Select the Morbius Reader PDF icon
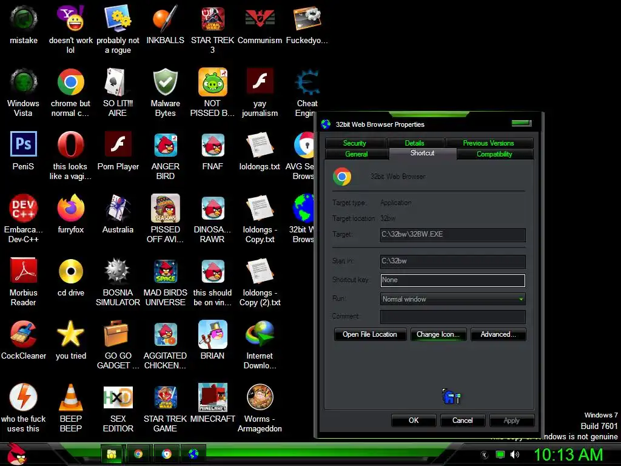This screenshot has height=466, width=621. 24,281
